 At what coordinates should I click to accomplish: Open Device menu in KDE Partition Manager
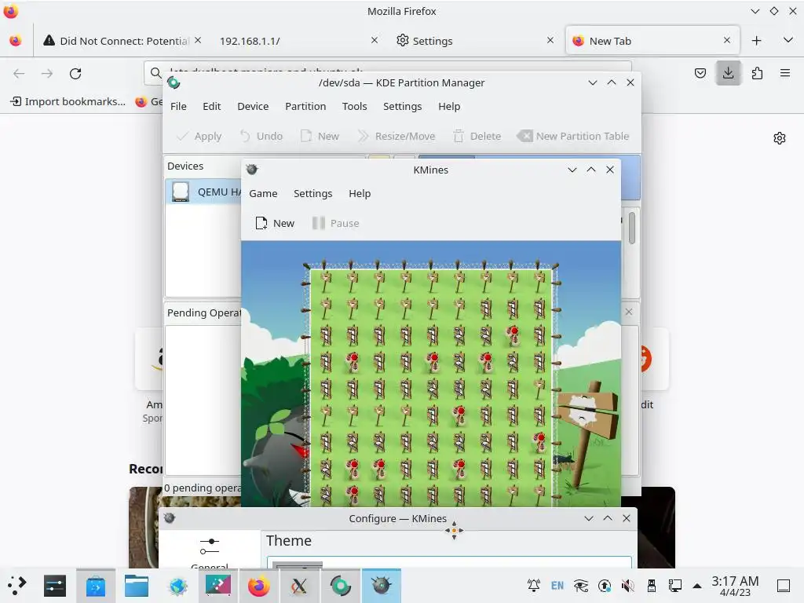(x=253, y=106)
